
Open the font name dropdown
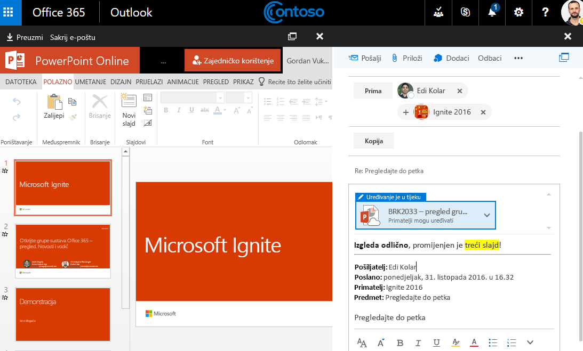(x=220, y=98)
